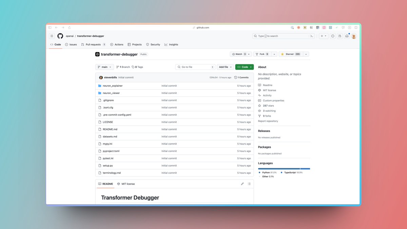
Task: Open the Projects tab
Action: (x=135, y=44)
